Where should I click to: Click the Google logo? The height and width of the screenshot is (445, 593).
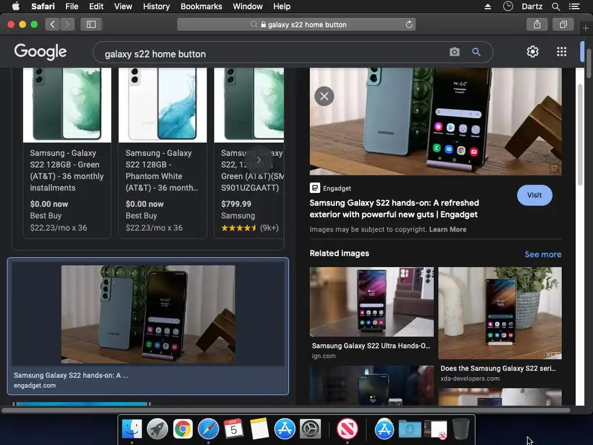pyautogui.click(x=41, y=52)
